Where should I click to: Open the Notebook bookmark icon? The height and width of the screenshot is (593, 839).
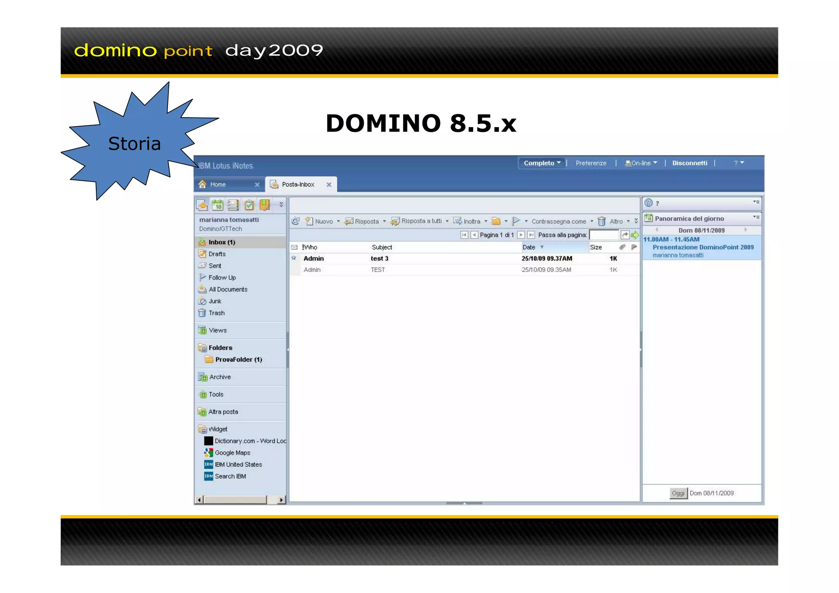[x=265, y=204]
